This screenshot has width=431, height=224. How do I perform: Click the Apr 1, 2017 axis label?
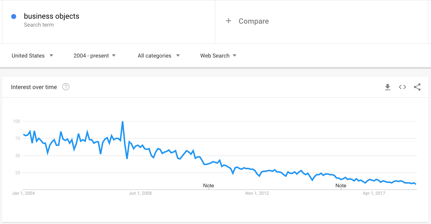(374, 193)
